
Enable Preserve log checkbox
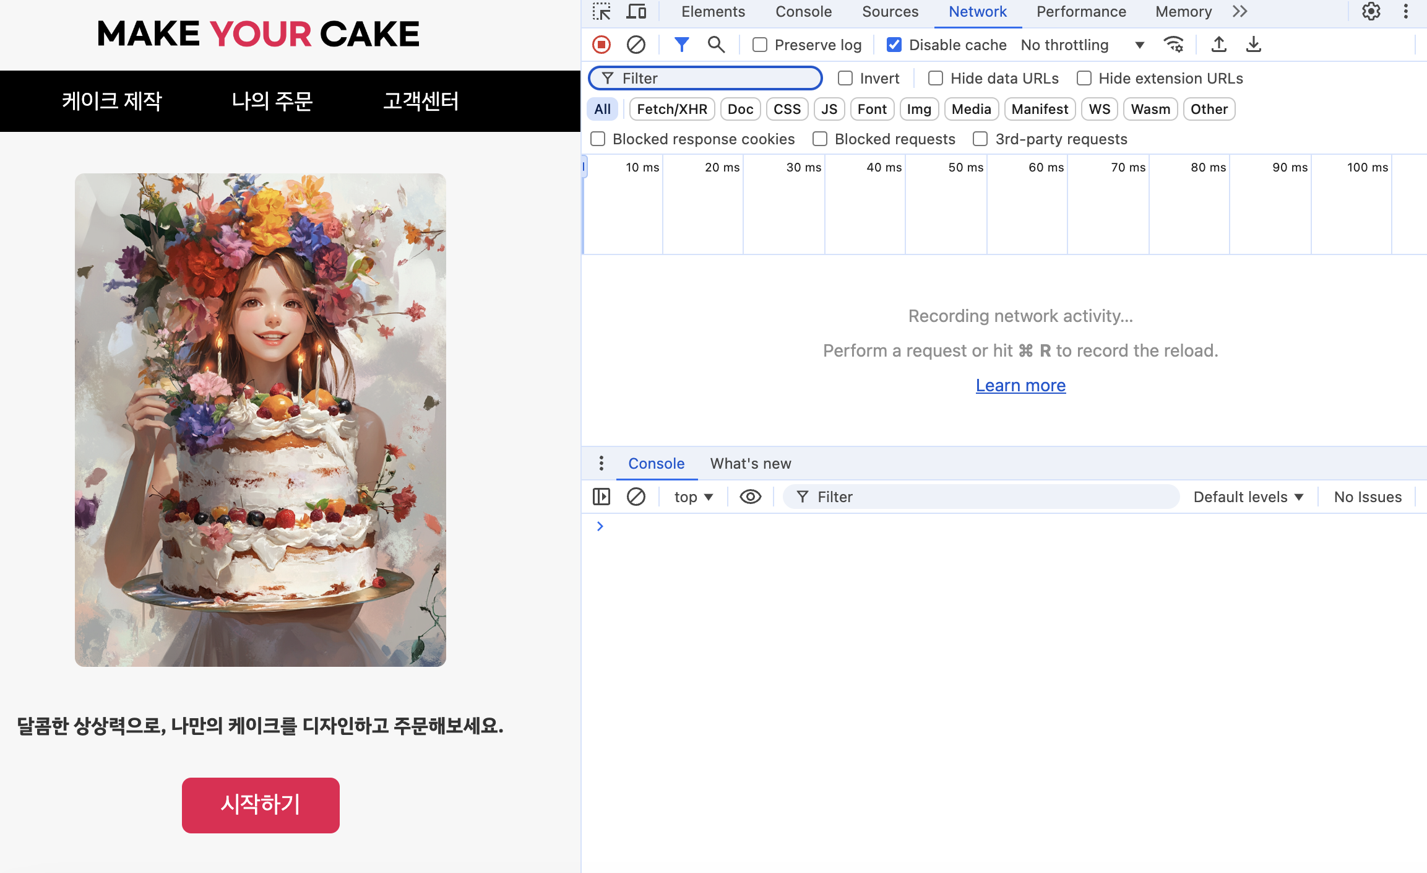760,45
